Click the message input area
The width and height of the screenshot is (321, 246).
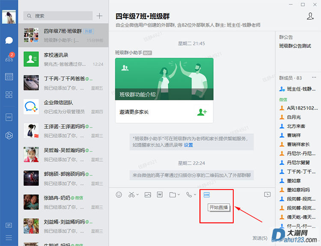(192, 217)
